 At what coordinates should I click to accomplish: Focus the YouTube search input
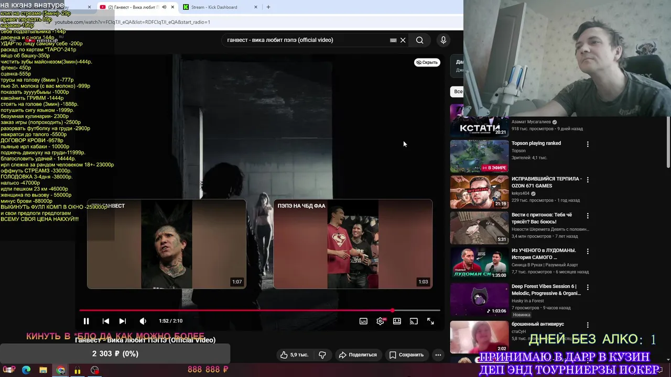tap(307, 40)
